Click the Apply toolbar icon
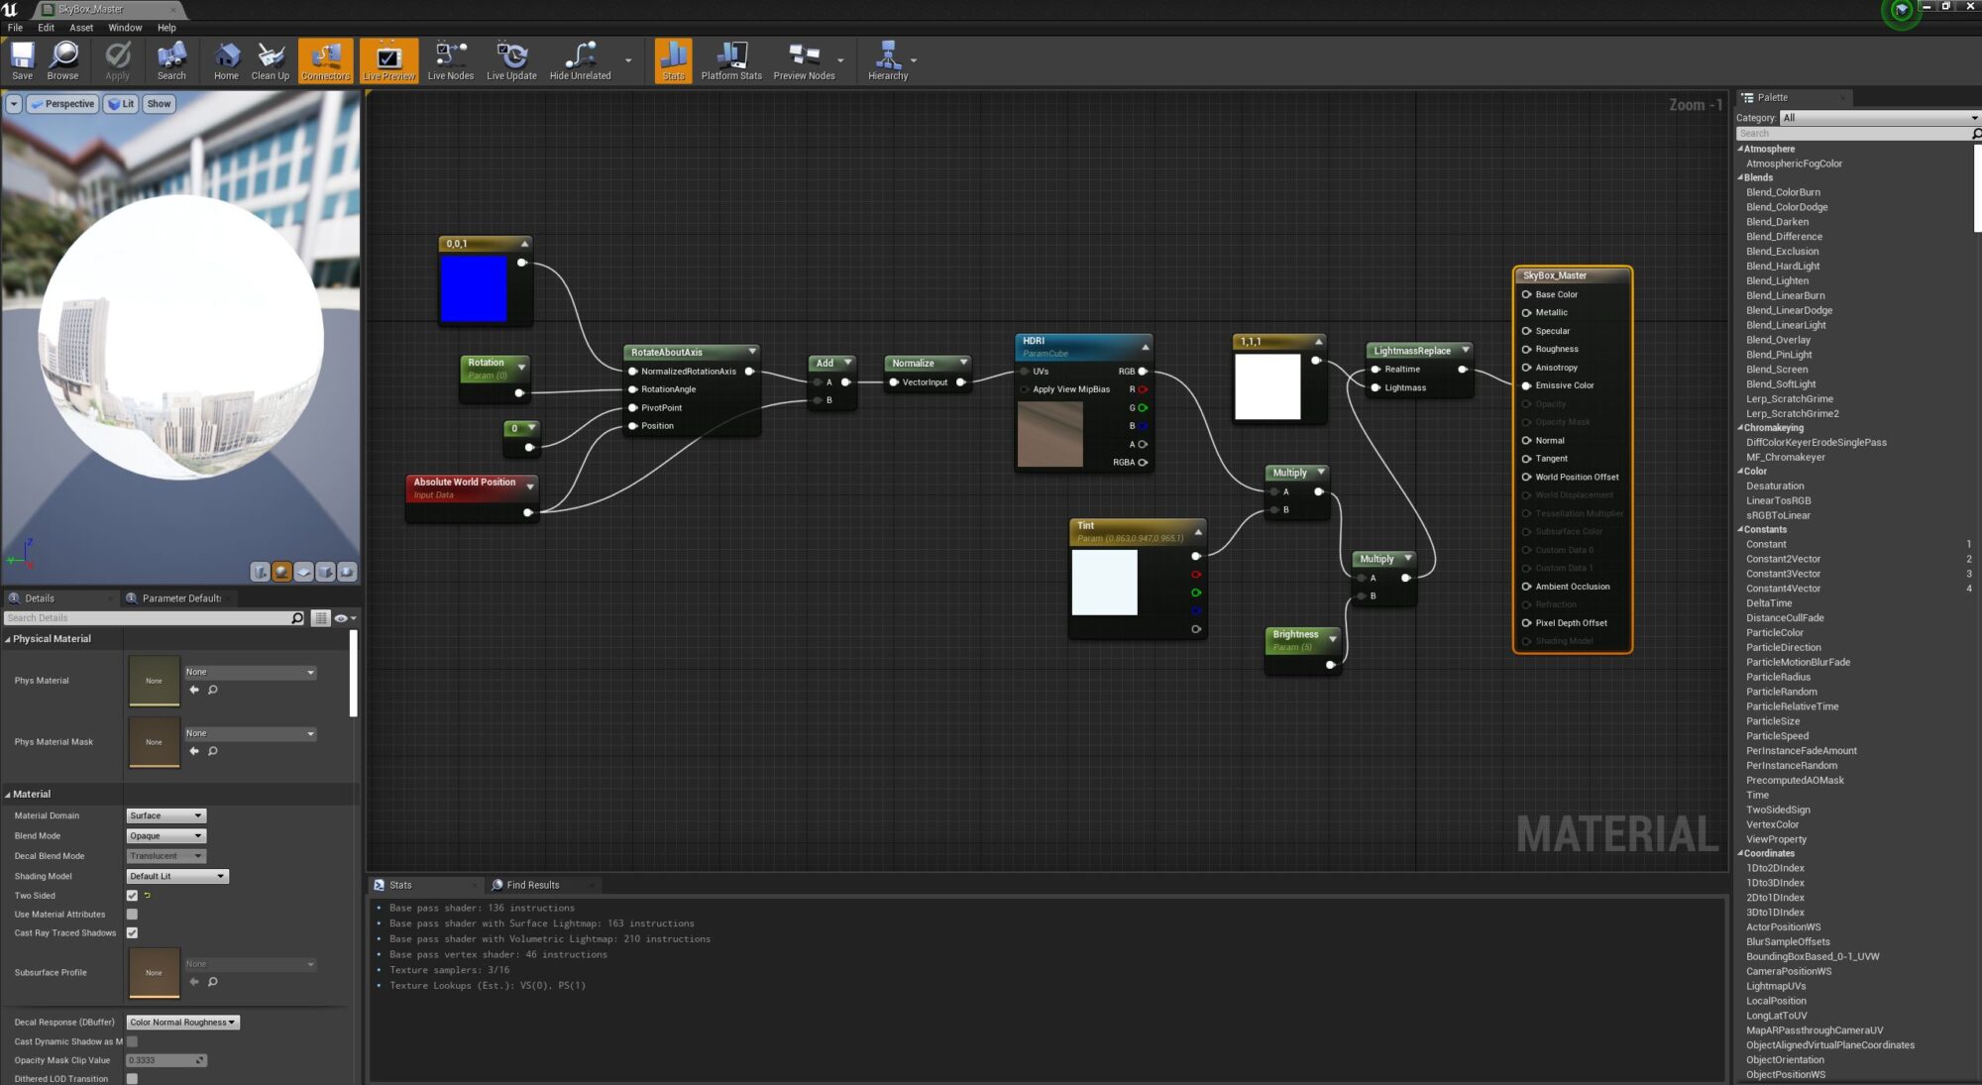1982x1085 pixels. click(117, 60)
